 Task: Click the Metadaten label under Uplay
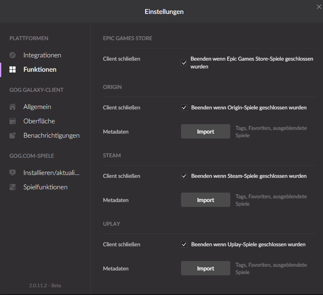click(x=116, y=269)
